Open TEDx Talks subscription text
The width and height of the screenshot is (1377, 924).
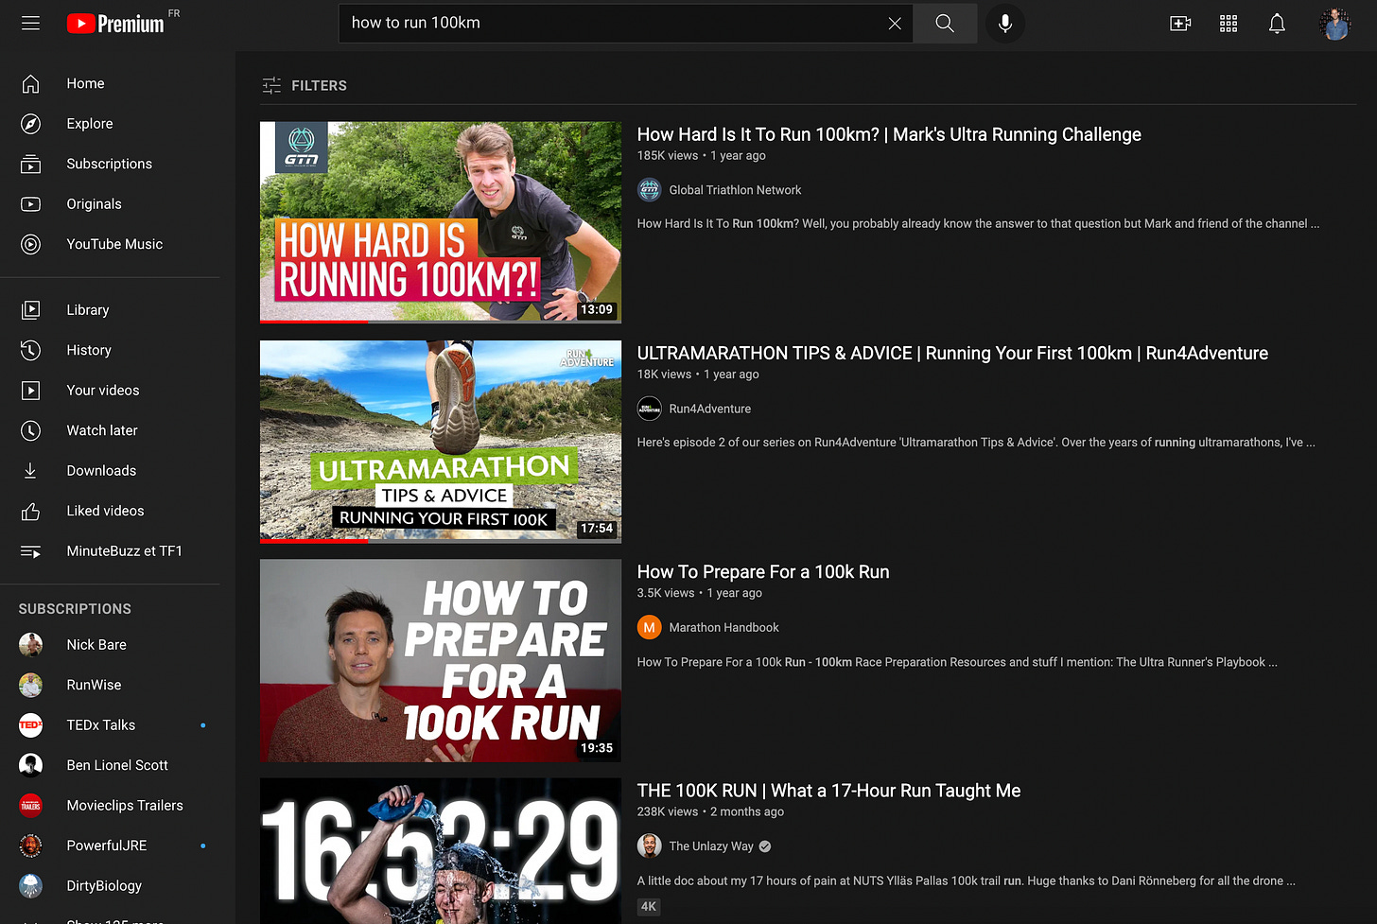101,725
